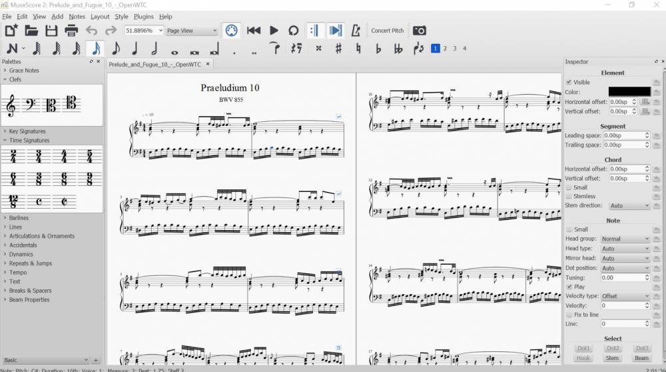666x372 pixels.
Task: Expand Repeats & Jumps palette
Action: pos(30,263)
